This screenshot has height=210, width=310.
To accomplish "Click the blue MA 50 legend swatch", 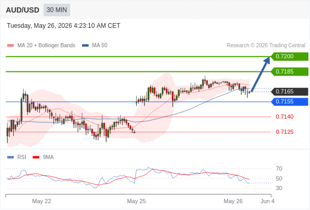I will [x=85, y=46].
